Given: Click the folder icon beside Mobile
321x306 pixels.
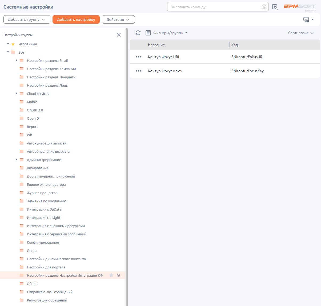Looking at the screenshot, I should [x=22, y=102].
